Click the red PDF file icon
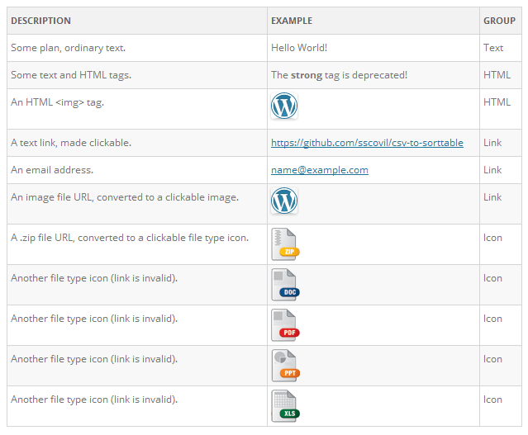 click(x=285, y=325)
